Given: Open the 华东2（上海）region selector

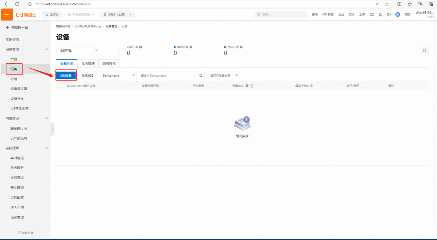Looking at the screenshot, I should (118, 15).
